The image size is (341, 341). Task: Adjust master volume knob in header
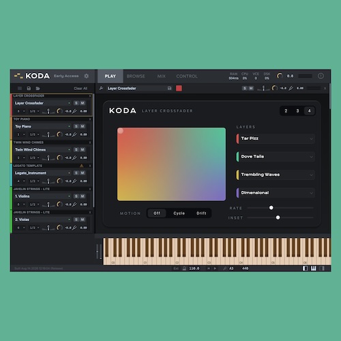pos(280,76)
